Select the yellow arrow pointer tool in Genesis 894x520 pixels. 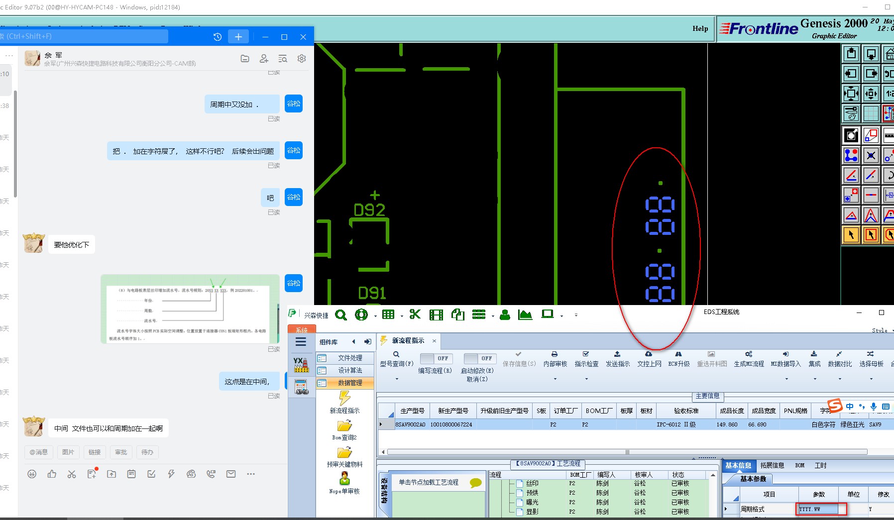click(851, 235)
